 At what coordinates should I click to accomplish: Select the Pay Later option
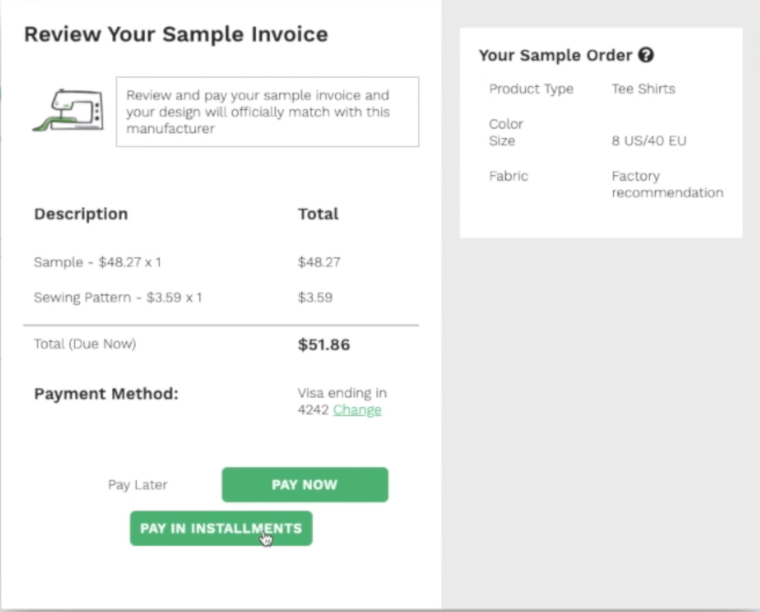137,485
